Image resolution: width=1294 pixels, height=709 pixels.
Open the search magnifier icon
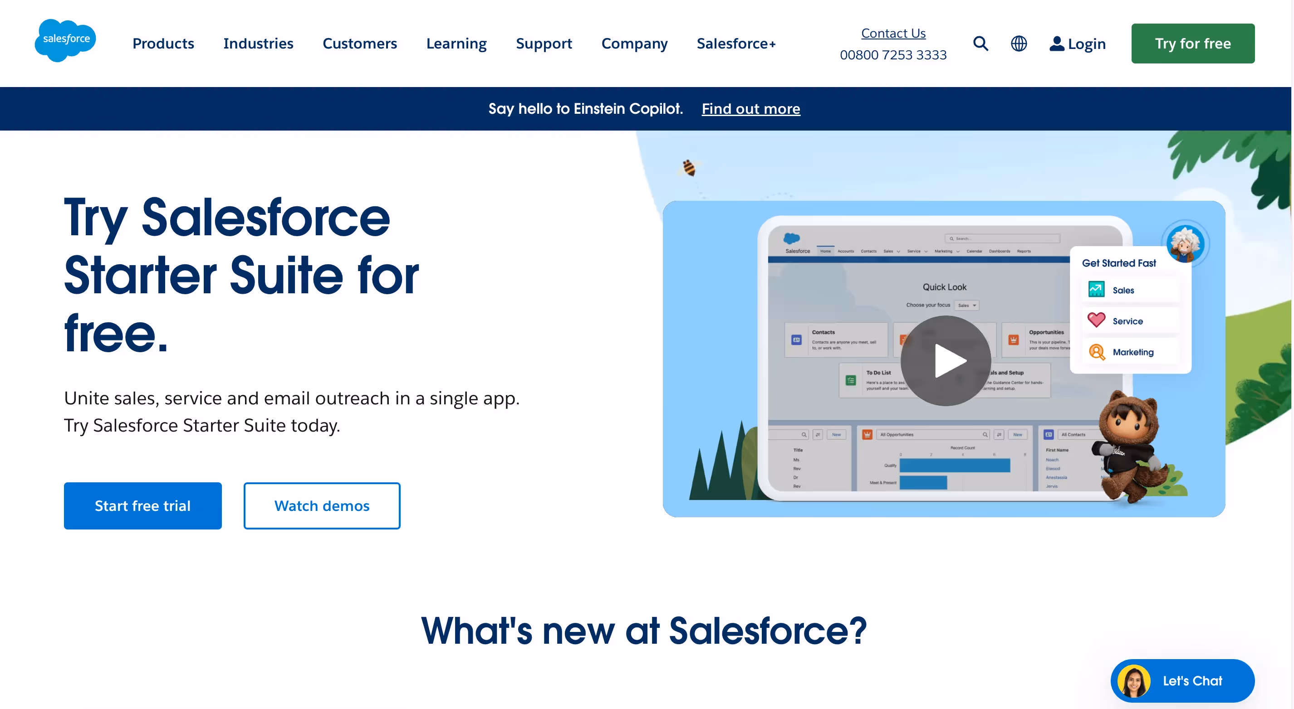pos(980,44)
